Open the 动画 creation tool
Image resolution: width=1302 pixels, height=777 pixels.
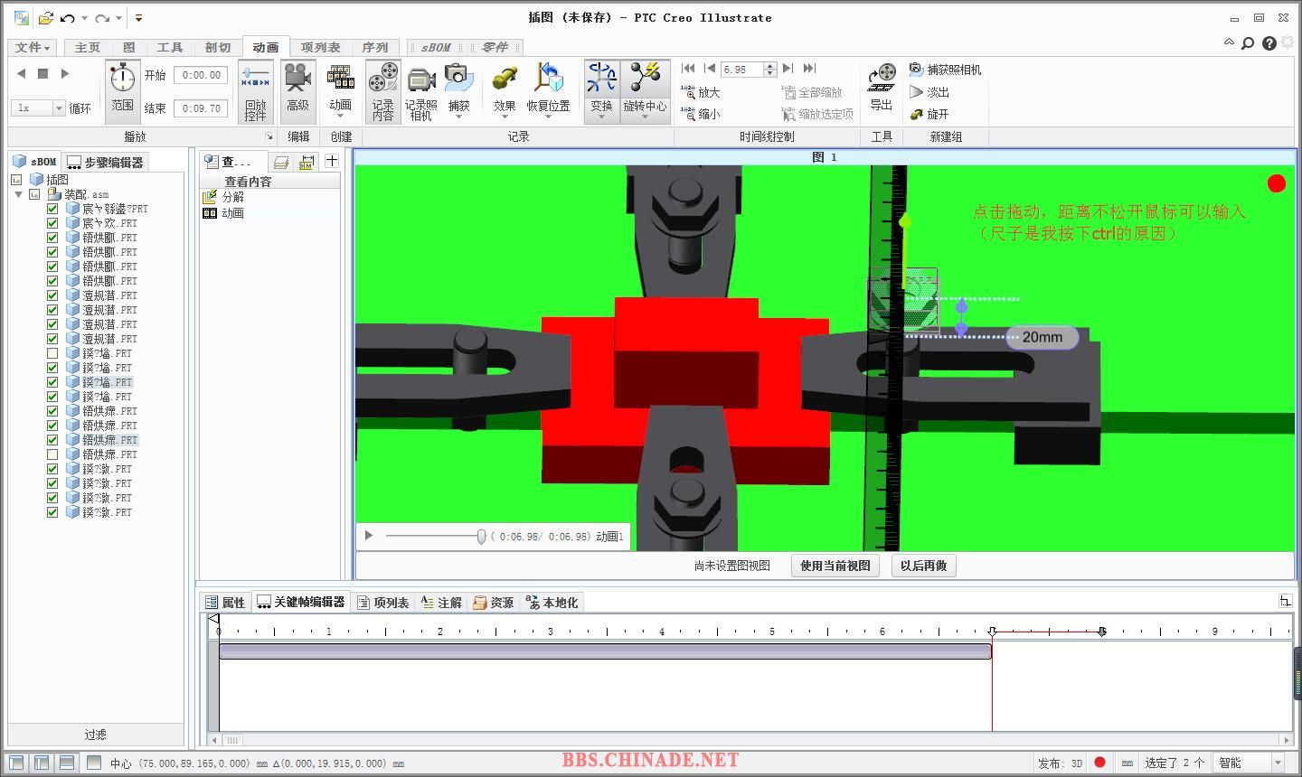tap(341, 91)
